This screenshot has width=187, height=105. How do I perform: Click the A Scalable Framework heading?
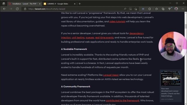click(74, 49)
